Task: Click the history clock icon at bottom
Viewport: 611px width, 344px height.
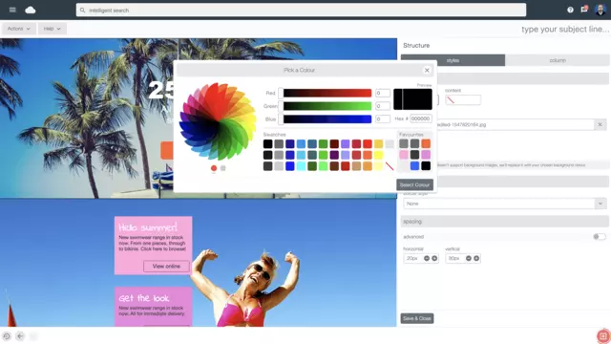Action: point(7,335)
